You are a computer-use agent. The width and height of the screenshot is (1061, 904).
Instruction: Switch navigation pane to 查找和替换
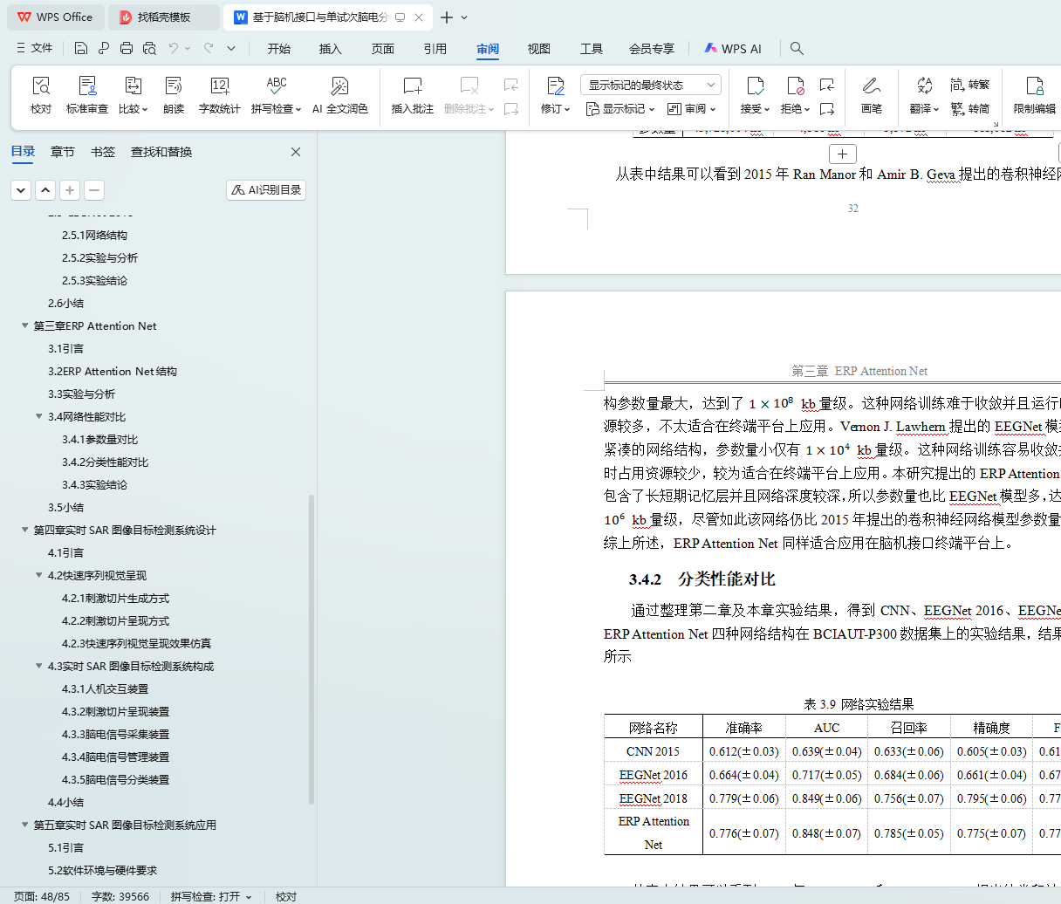click(x=161, y=152)
